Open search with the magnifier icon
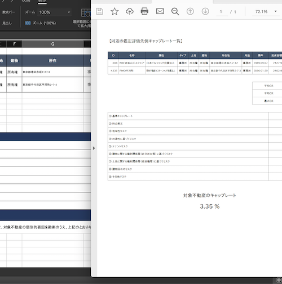The image size is (282, 284). 175,11
